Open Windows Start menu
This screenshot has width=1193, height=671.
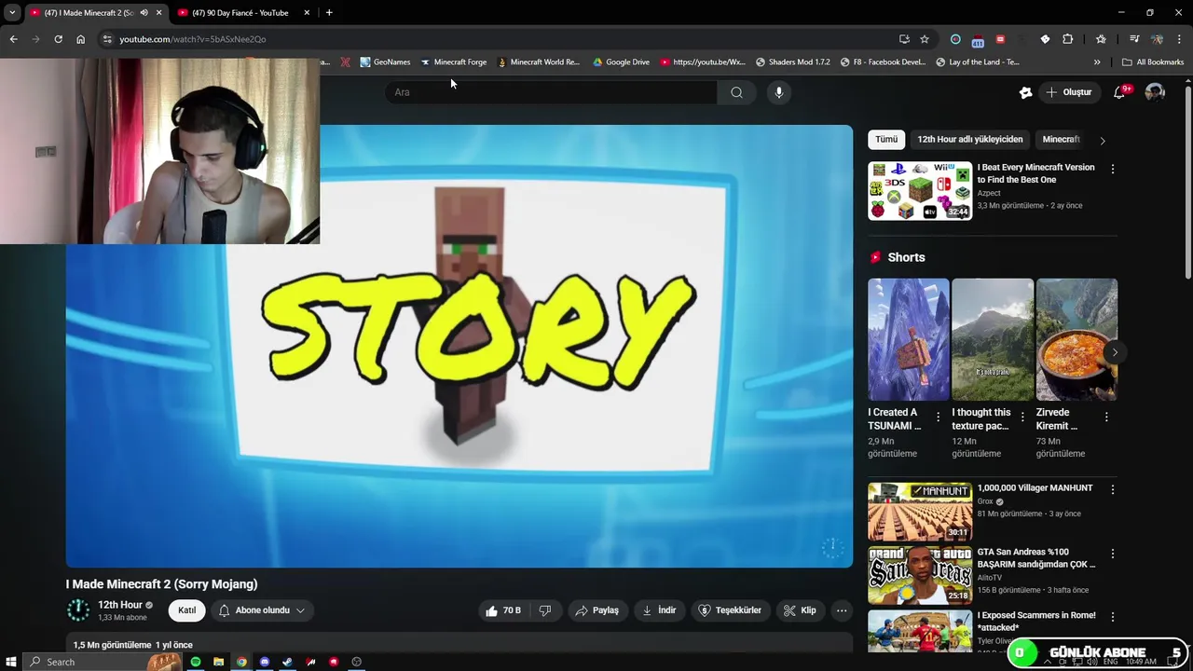pos(11,662)
